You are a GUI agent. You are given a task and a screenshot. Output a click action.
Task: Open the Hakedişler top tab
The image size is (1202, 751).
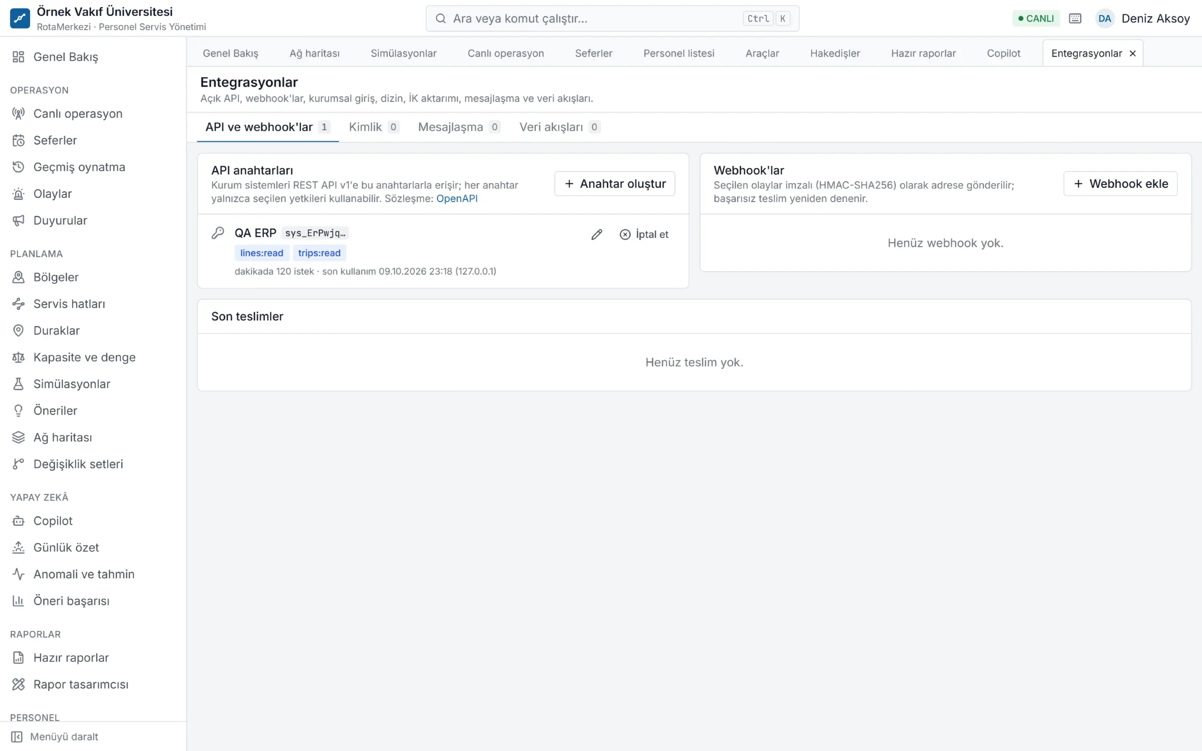pos(835,54)
